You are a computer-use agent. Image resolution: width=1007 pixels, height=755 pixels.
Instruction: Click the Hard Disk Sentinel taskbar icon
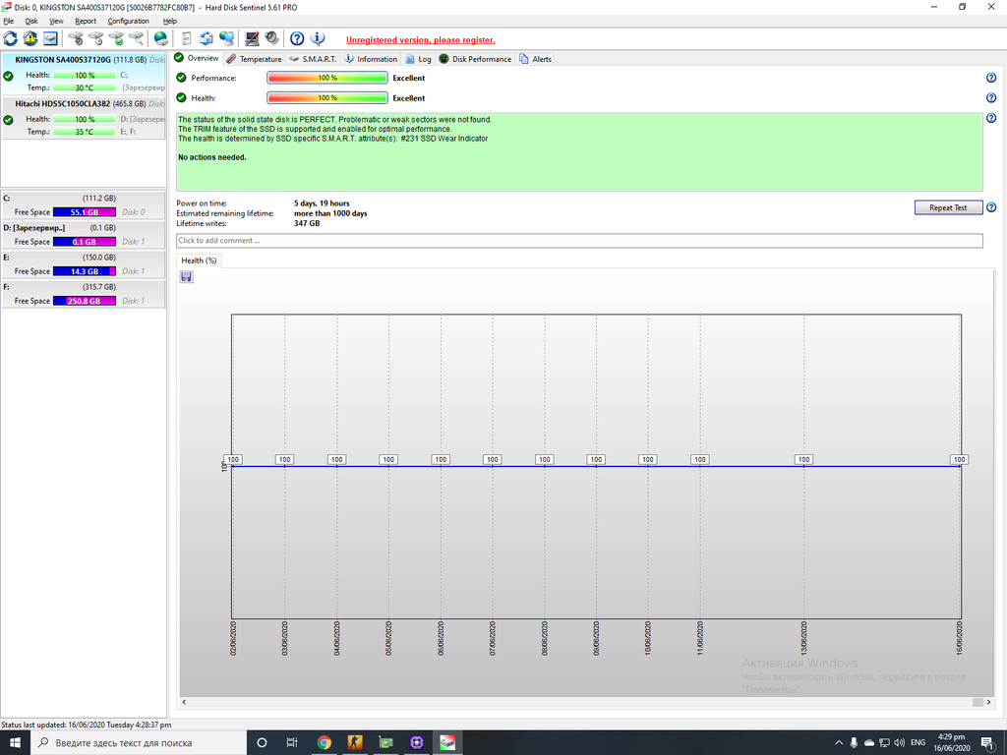pos(447,743)
